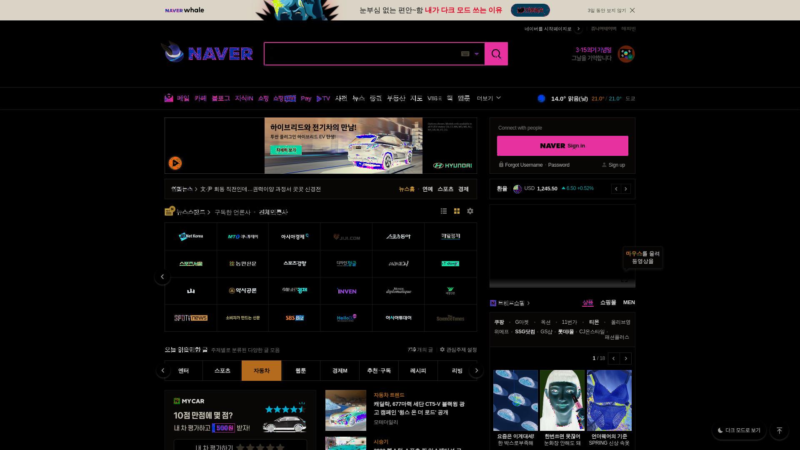Open the Password recovery link

pos(559,165)
